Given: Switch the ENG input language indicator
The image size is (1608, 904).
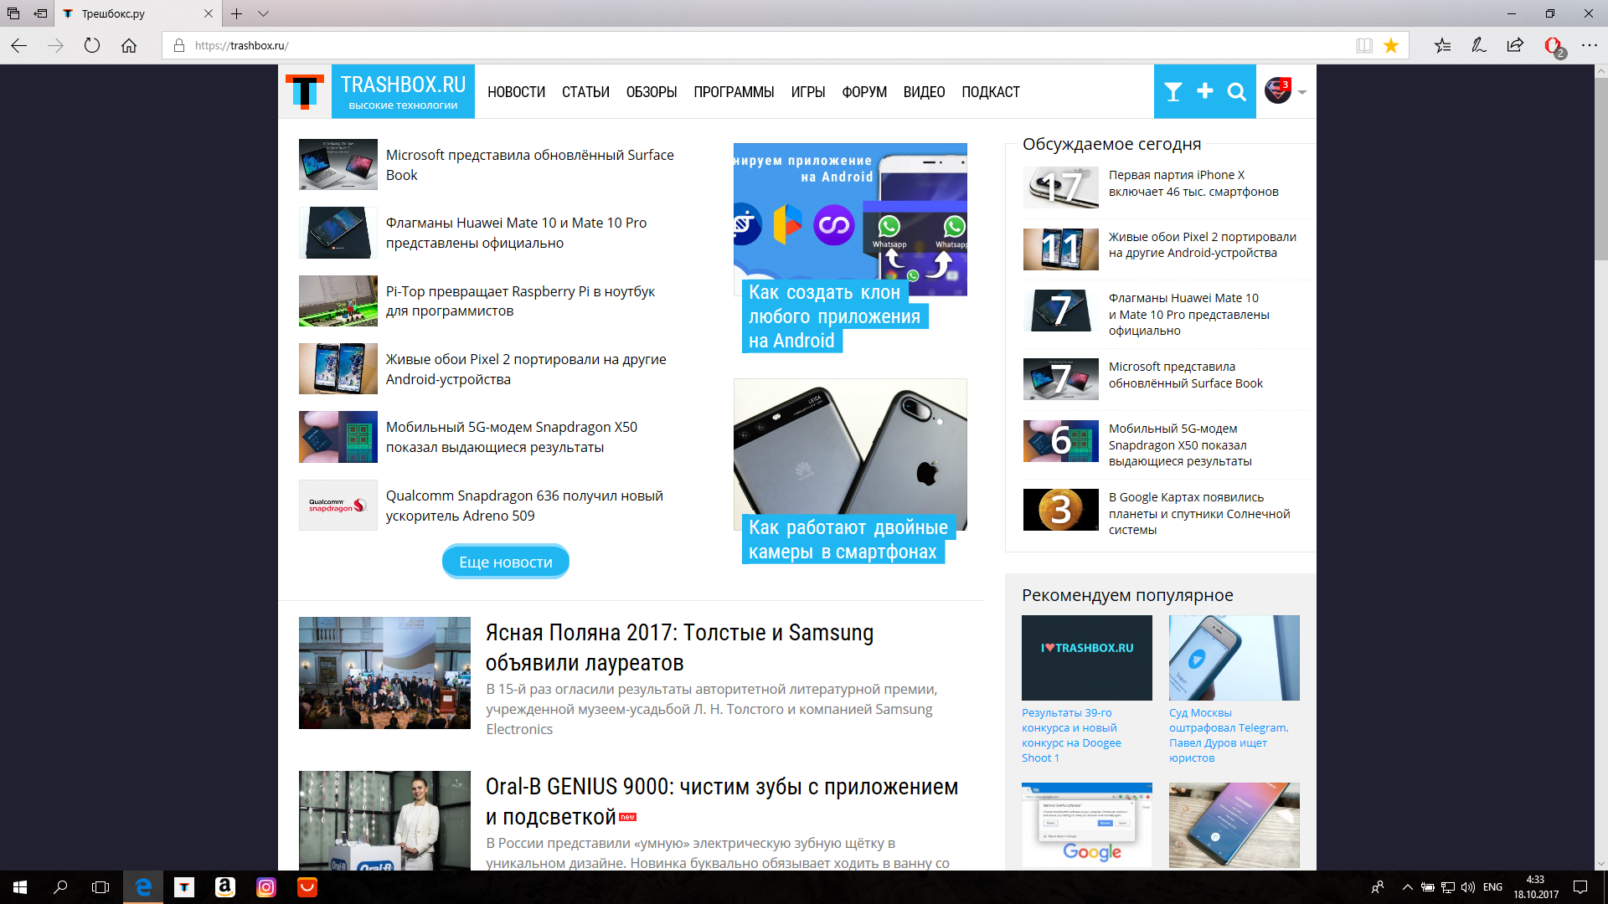Looking at the screenshot, I should [x=1492, y=887].
